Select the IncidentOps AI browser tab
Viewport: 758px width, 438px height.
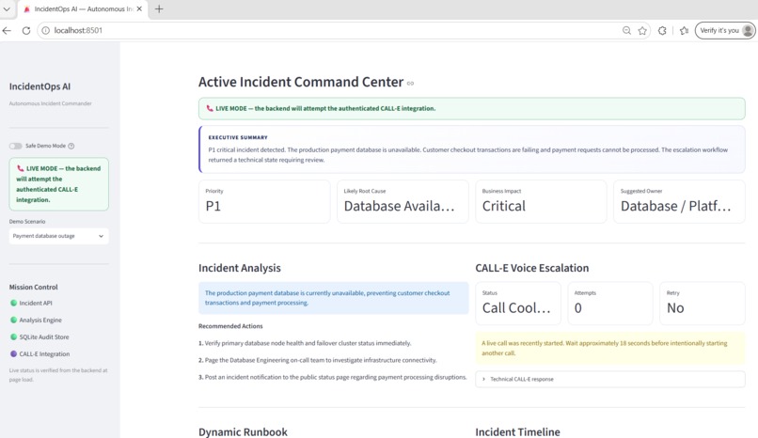tap(82, 9)
